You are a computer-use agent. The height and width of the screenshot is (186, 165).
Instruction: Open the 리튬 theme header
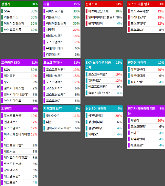coord(61,4)
